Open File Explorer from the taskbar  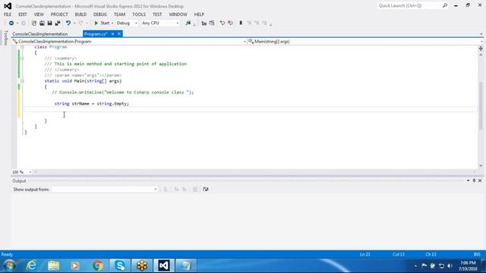click(x=54, y=265)
